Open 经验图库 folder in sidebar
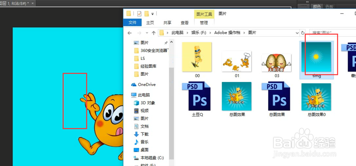Viewport: 356px width, 166px height. click(x=148, y=66)
